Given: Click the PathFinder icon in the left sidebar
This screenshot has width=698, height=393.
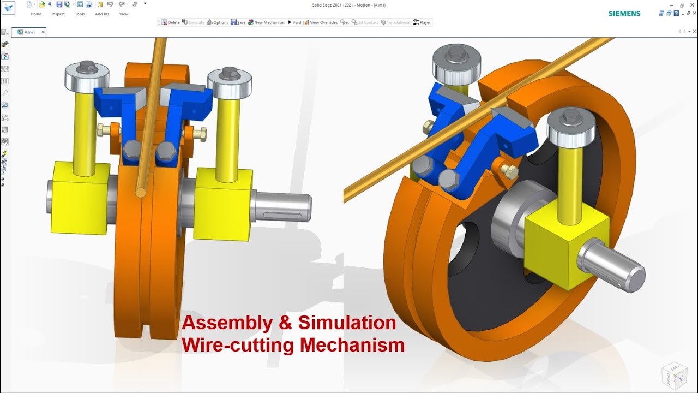Looking at the screenshot, I should (5, 33).
